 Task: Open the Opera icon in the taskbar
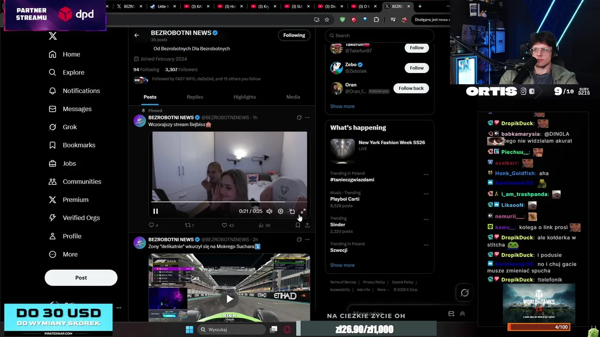(287, 330)
